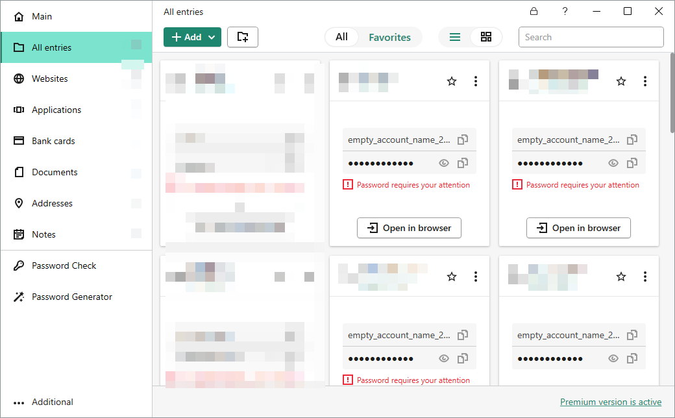Image resolution: width=675 pixels, height=418 pixels.
Task: Open the top-middle card's three-dot menu
Action: 476,81
